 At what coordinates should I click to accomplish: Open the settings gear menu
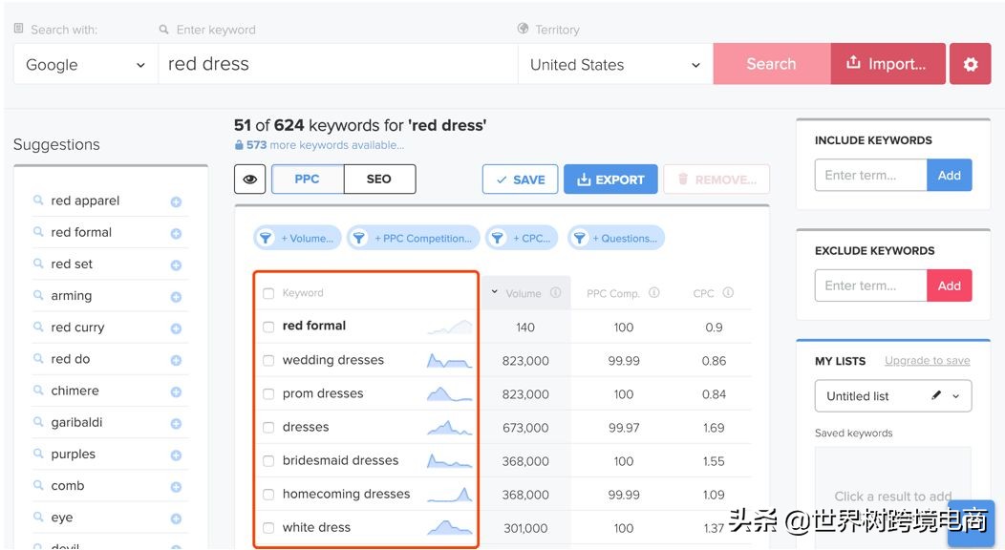[x=971, y=64]
